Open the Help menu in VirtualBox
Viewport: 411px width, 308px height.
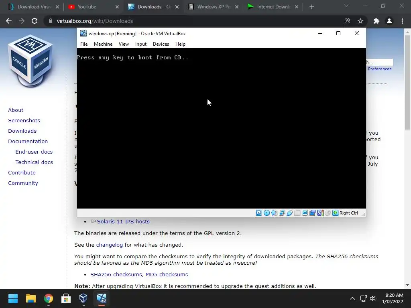(x=180, y=44)
